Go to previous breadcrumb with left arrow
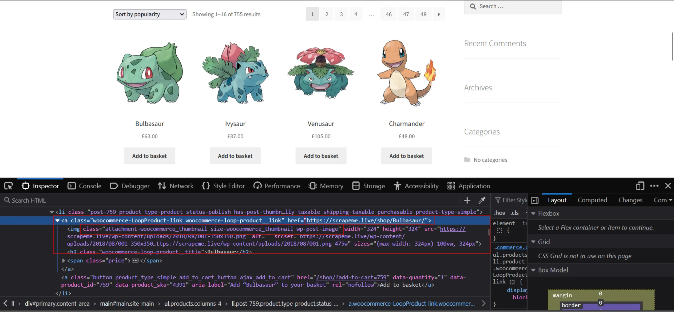Image resolution: width=674 pixels, height=312 pixels. (x=5, y=303)
